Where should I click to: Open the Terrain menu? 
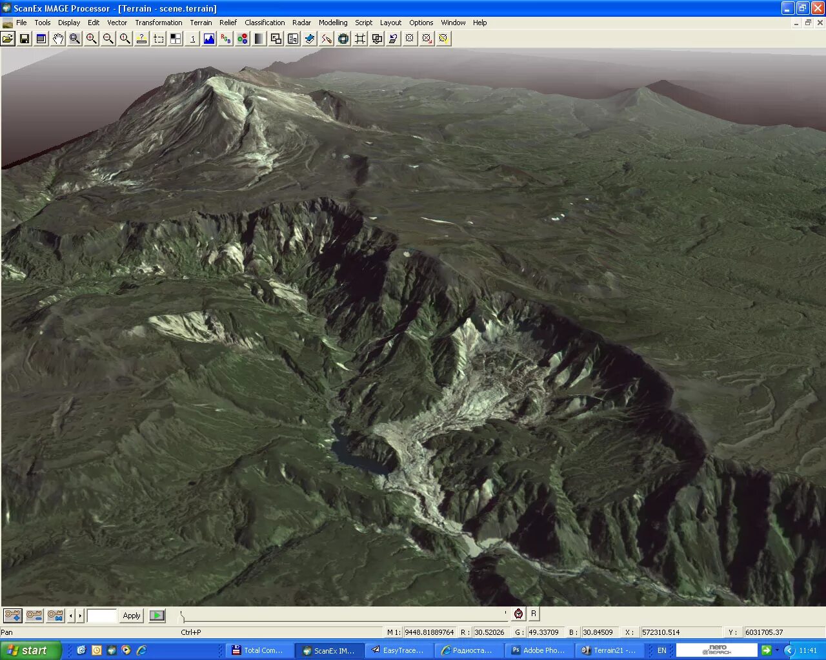coord(201,23)
